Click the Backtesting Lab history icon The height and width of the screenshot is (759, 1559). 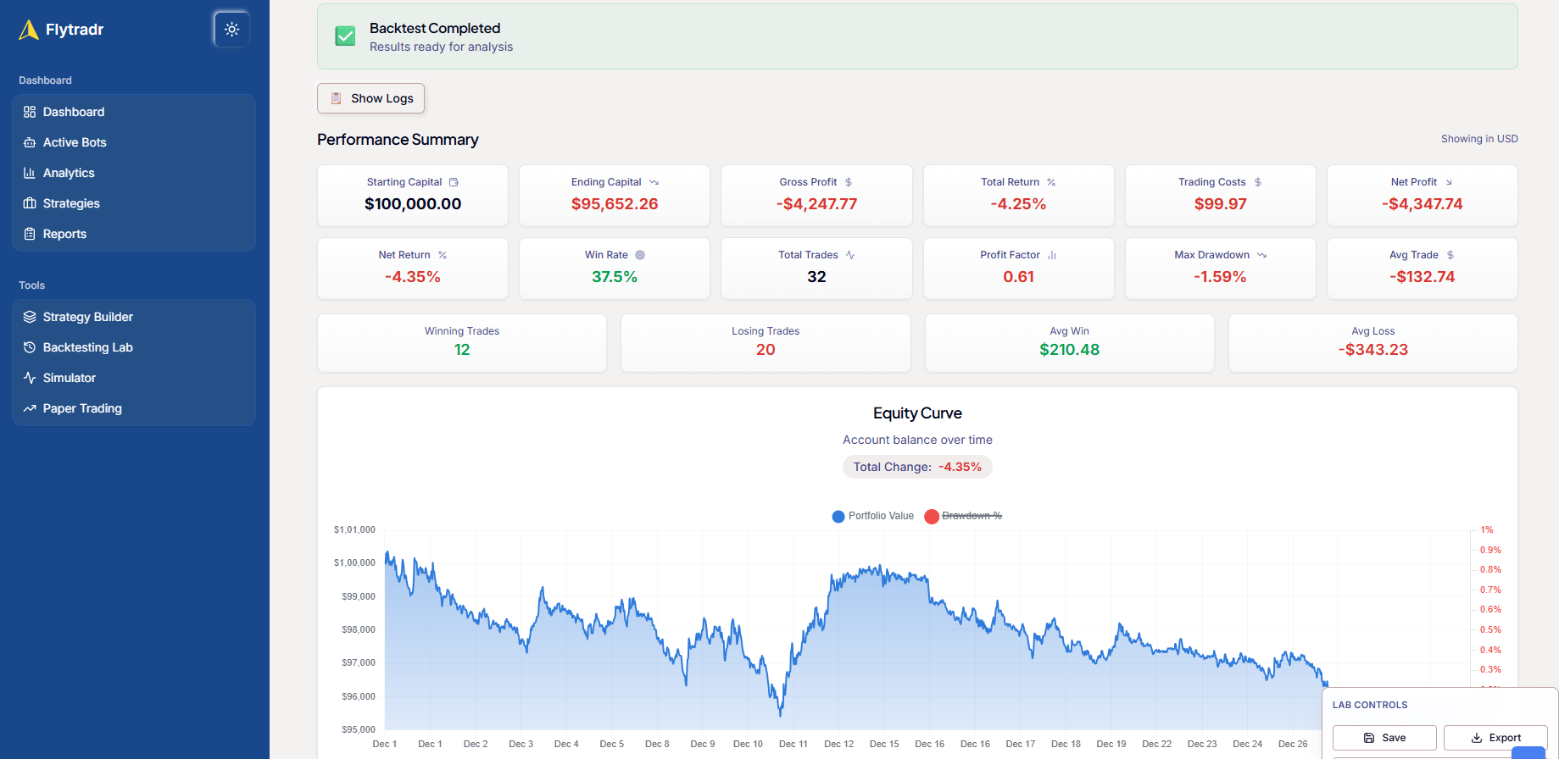[30, 347]
